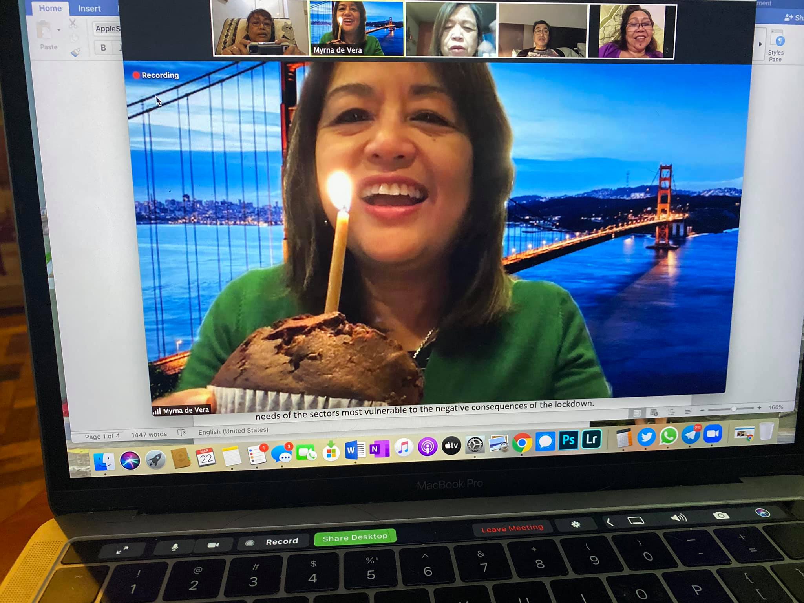
Task: Launch Google Chrome from the Dock
Action: tap(522, 443)
